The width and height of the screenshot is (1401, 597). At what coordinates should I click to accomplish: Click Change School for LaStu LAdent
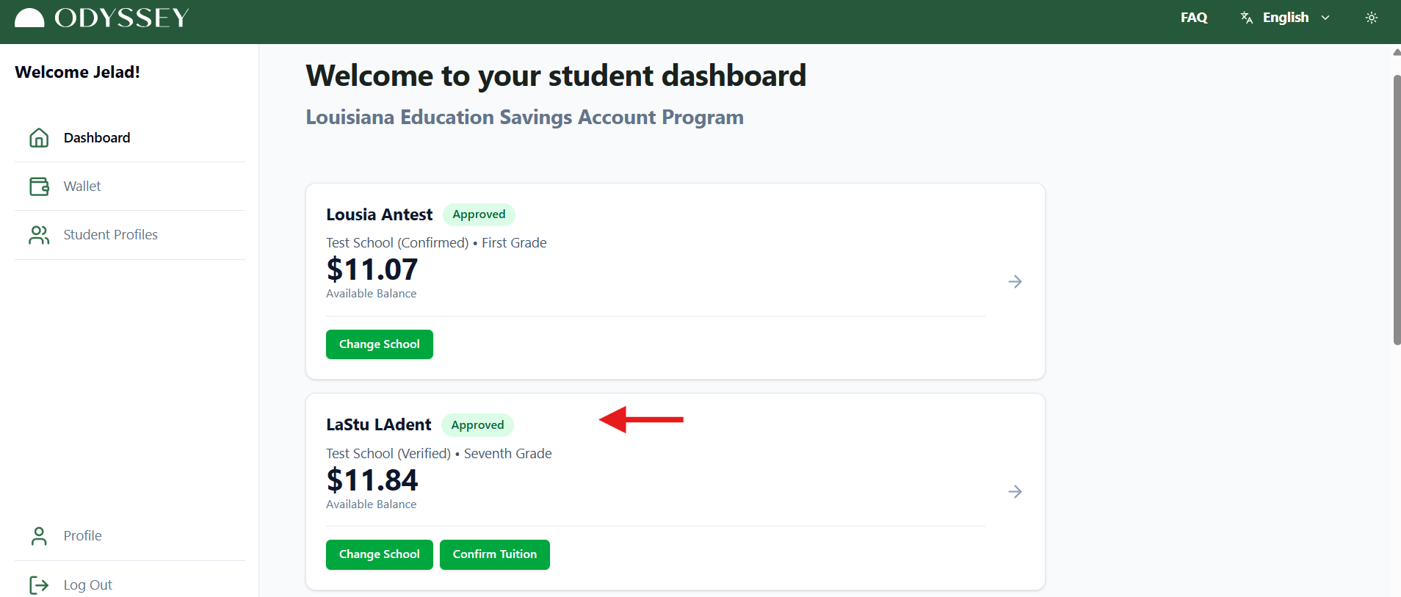click(x=380, y=554)
